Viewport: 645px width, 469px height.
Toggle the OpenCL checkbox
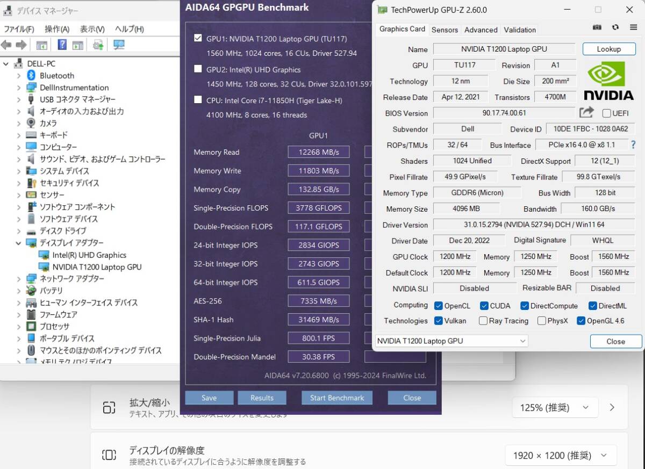(x=439, y=306)
